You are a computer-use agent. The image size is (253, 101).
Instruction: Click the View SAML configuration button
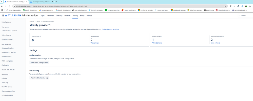tap(39, 63)
